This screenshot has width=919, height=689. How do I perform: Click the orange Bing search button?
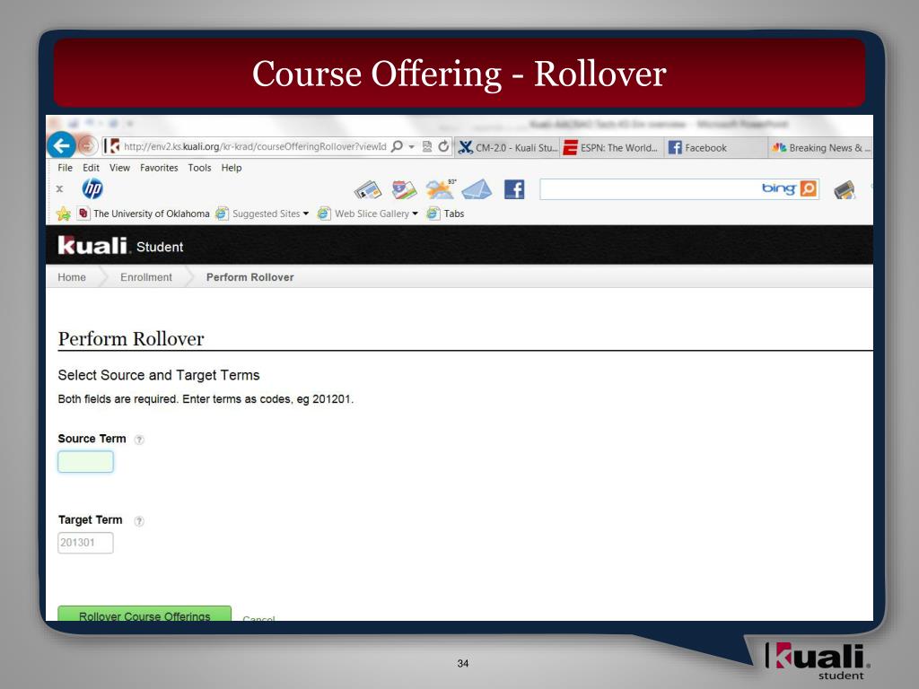click(x=809, y=188)
